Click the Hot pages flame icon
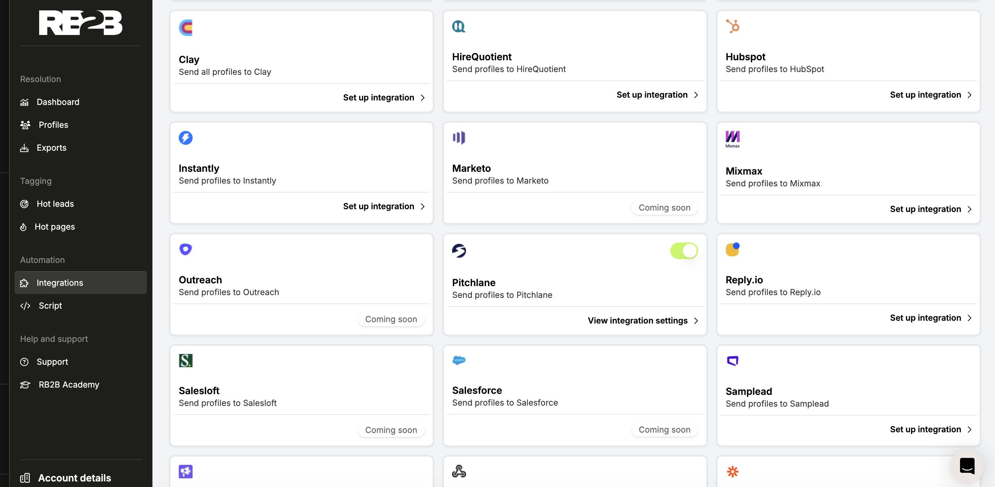Viewport: 995px width, 487px height. tap(24, 227)
